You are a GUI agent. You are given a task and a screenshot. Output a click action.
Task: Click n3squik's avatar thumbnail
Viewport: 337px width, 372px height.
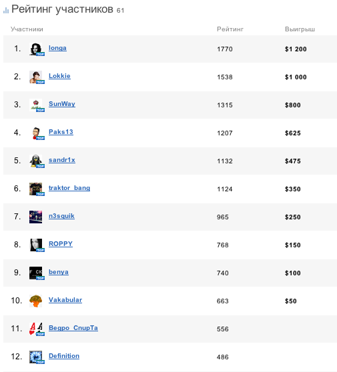(36, 217)
